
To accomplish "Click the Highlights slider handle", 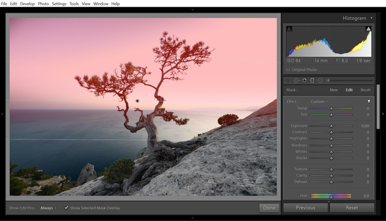I will tap(331, 139).
